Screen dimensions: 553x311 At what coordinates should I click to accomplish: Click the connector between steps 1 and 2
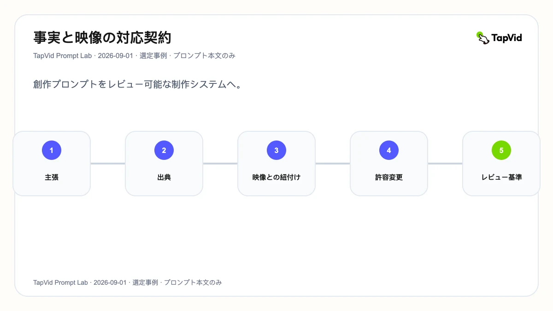[x=108, y=164]
